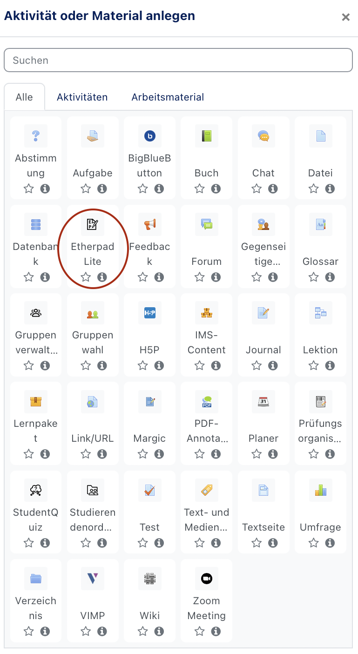Screen dimensions: 358x654
Task: Close the activity chooser dialog
Action: coord(345,17)
